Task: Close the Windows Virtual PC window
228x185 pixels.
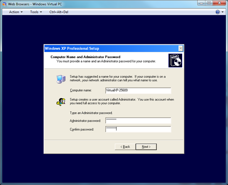Action: click(x=220, y=3)
